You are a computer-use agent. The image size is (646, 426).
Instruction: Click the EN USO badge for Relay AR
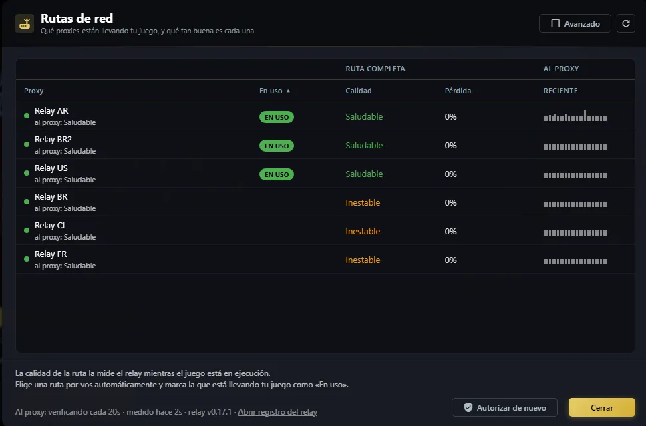pos(277,117)
